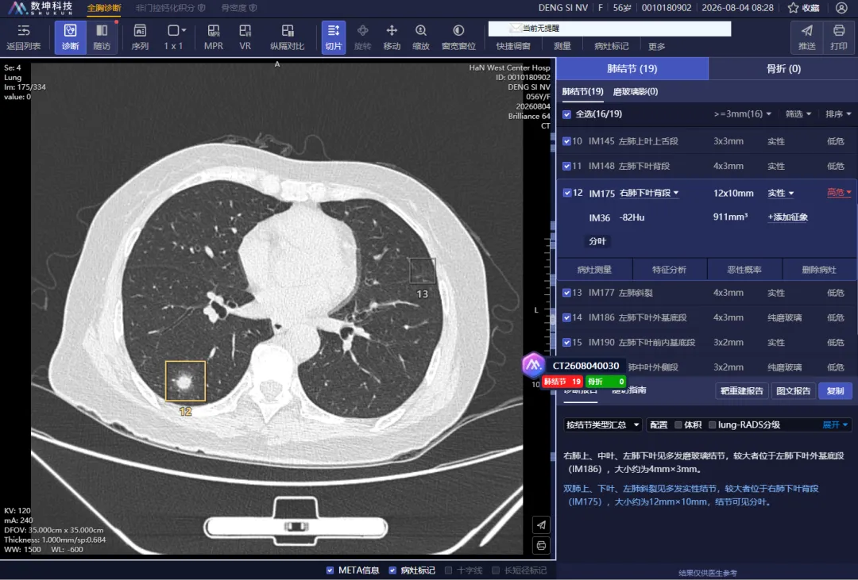Click the 复制 copy button
Viewport: 858px width, 580px height.
[x=835, y=391]
